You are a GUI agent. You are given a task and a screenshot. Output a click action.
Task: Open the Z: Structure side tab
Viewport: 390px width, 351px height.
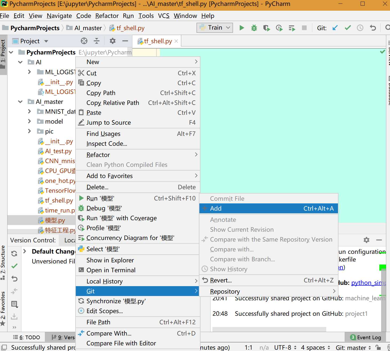3,262
